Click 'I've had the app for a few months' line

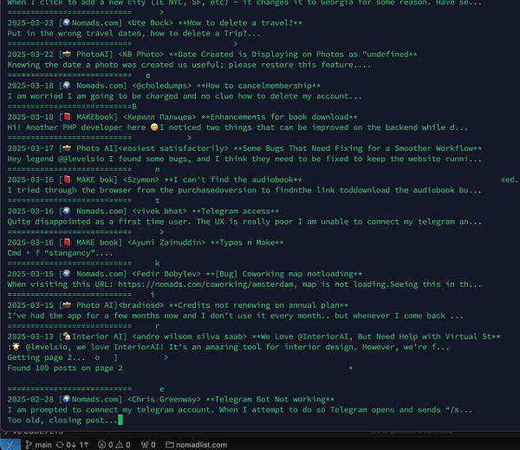(x=235, y=316)
